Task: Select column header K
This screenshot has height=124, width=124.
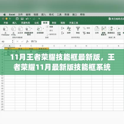Action: (118, 46)
